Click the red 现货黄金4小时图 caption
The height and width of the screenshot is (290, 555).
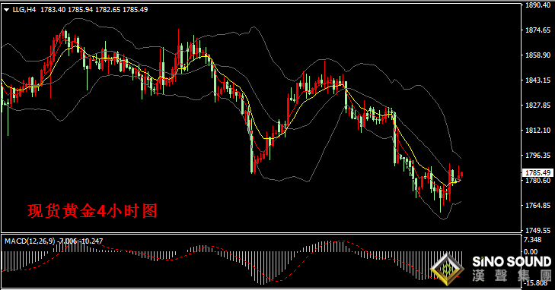(92, 211)
